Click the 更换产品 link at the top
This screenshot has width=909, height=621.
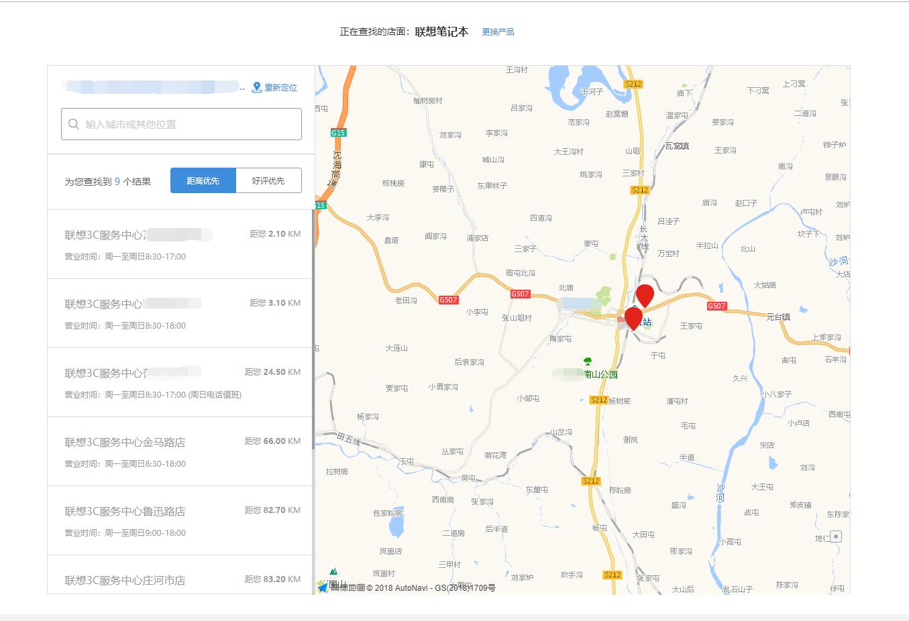(499, 31)
